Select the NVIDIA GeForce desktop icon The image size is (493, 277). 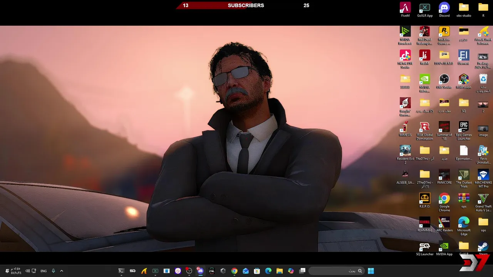click(425, 83)
